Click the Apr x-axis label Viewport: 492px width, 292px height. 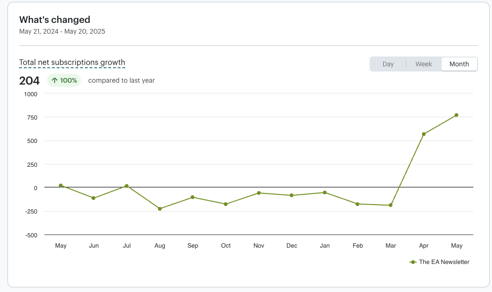coord(424,246)
